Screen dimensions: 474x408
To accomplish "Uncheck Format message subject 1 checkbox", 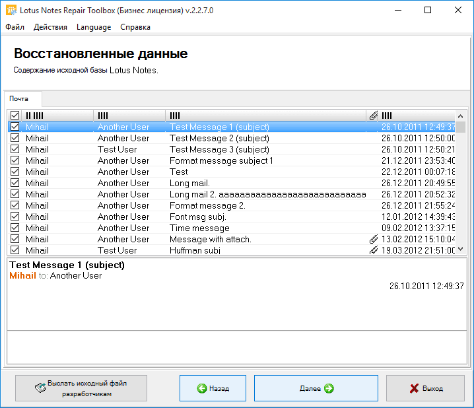I will pos(15,160).
